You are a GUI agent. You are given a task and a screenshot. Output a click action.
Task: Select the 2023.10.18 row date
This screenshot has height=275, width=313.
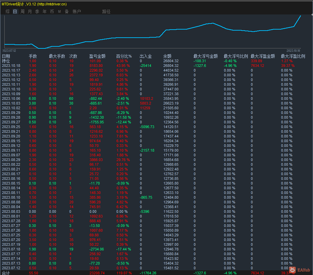(11, 66)
